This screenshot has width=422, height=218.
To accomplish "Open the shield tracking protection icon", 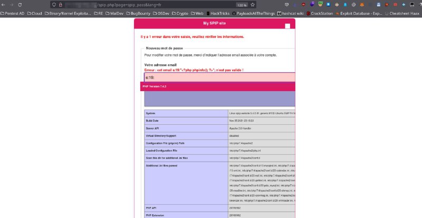I will tap(54, 5).
